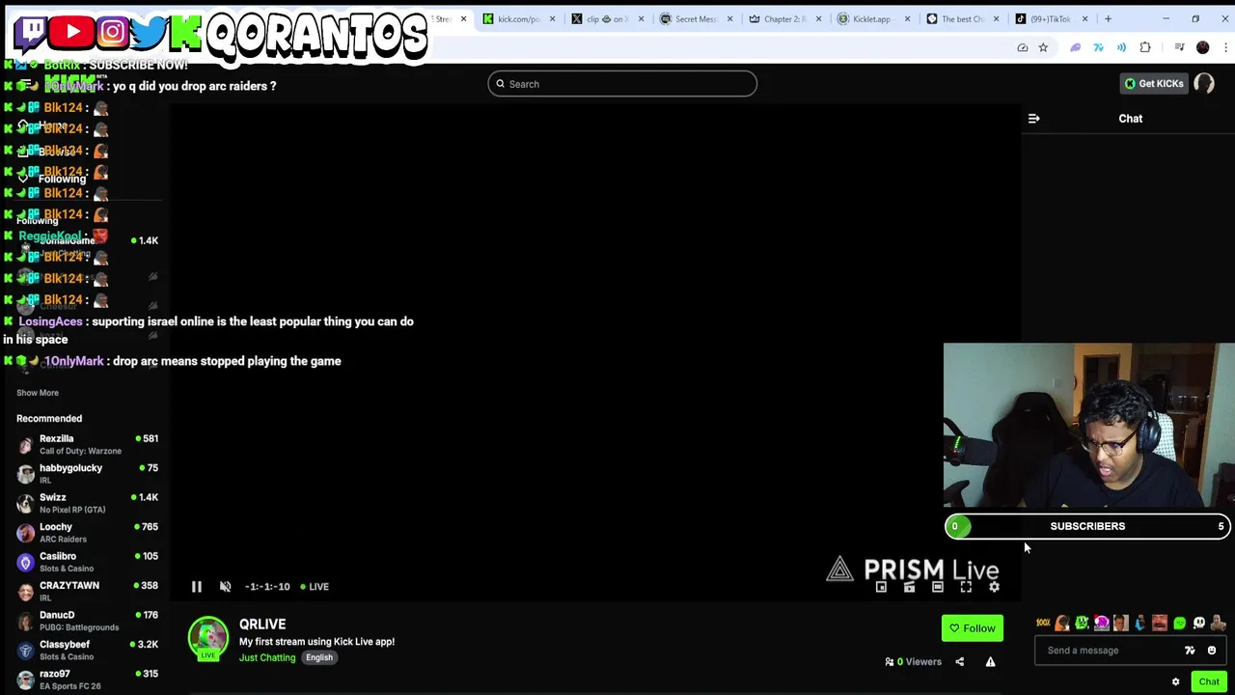Collapse the chat panel arrow icon
This screenshot has width=1235, height=695.
point(1033,119)
